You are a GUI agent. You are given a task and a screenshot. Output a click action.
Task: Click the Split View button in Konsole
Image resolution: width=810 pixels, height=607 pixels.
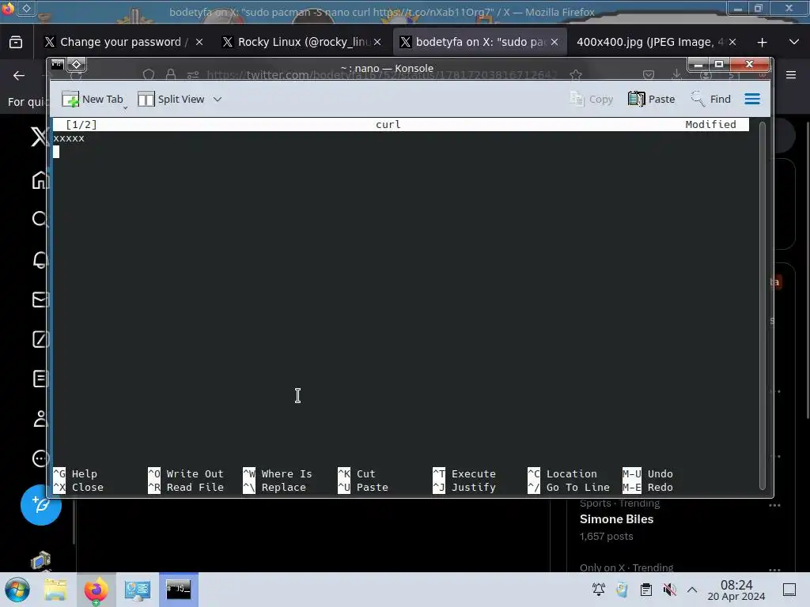[171, 99]
